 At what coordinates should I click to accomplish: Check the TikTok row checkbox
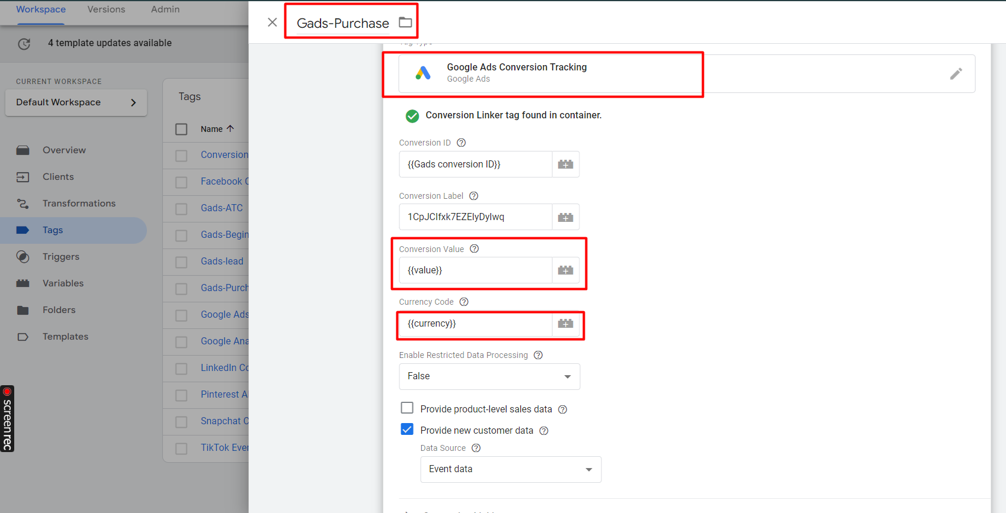pyautogui.click(x=181, y=449)
